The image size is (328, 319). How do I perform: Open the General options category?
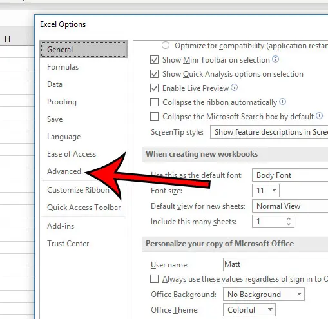[x=84, y=50]
